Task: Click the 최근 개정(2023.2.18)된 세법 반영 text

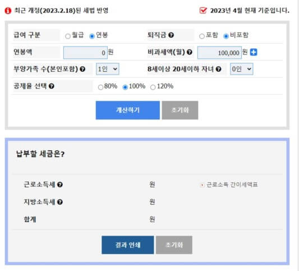Action: 61,11
